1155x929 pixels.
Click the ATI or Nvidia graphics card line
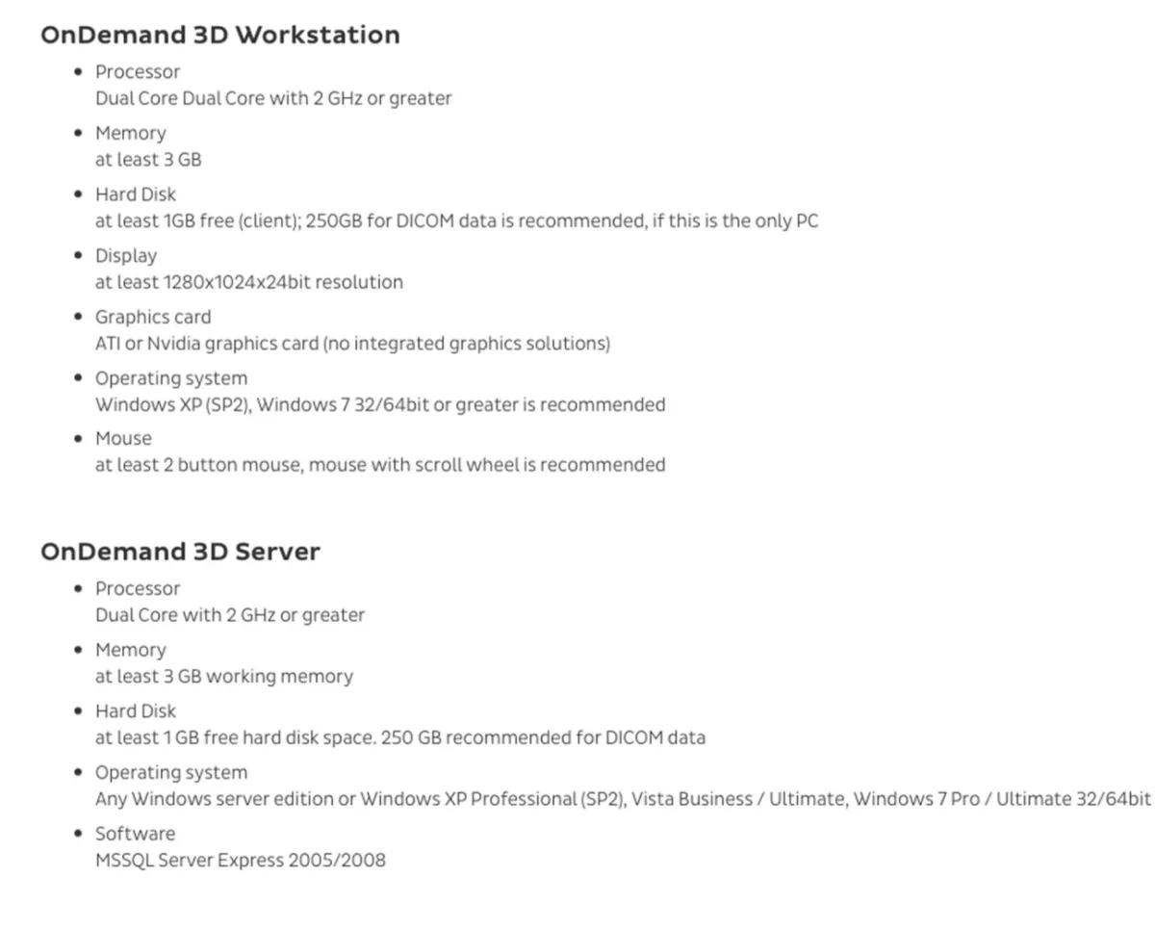pyautogui.click(x=352, y=344)
